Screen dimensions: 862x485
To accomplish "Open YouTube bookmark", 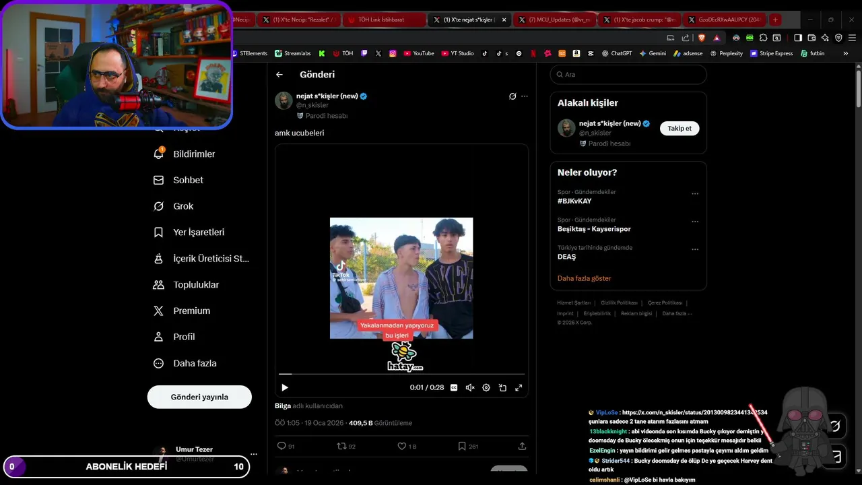I will pyautogui.click(x=419, y=53).
